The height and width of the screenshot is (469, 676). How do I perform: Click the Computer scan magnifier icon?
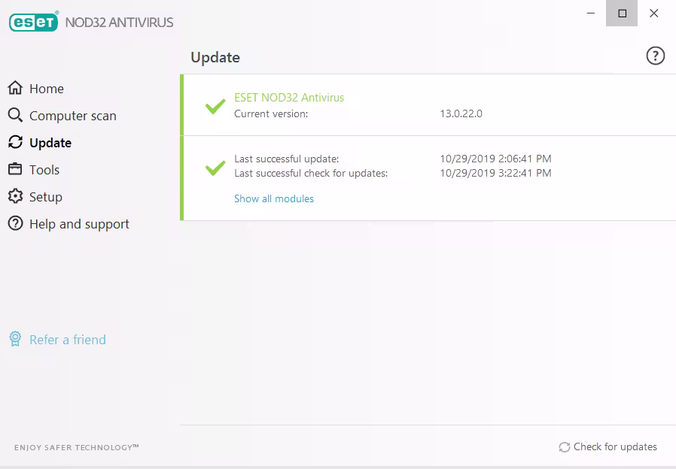[15, 116]
